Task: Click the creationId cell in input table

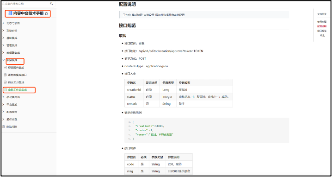Action: [134, 89]
